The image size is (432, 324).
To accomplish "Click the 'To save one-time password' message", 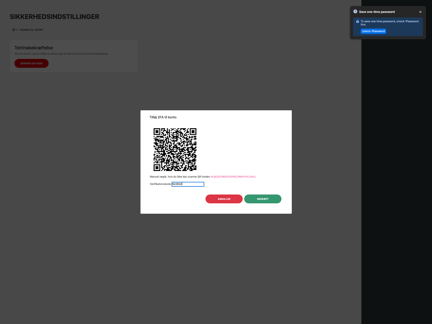I will coord(389,23).
